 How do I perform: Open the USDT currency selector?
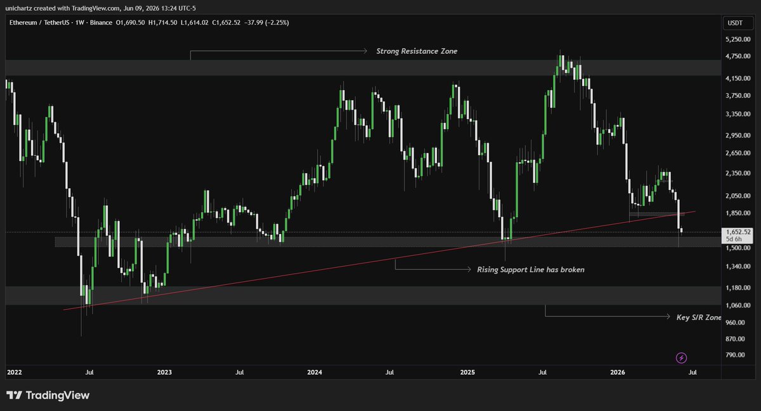tap(738, 23)
